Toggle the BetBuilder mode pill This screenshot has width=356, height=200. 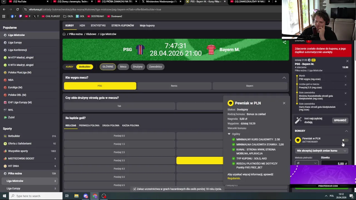pyautogui.click(x=85, y=67)
